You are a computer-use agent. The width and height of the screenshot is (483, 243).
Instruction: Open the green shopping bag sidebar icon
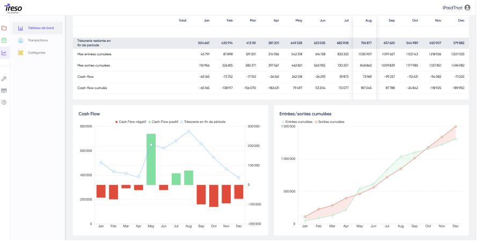pyautogui.click(x=4, y=40)
